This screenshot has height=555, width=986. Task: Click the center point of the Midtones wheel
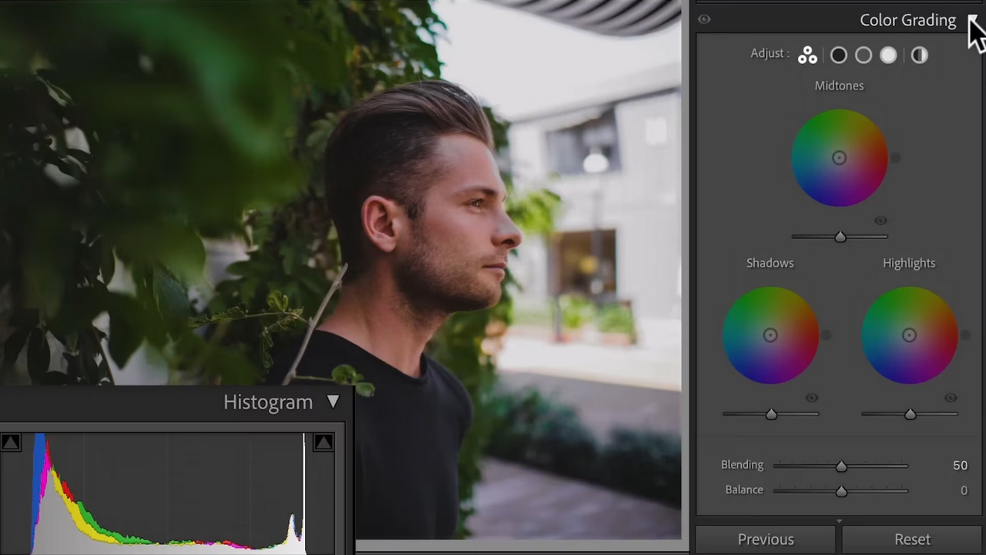pos(839,158)
